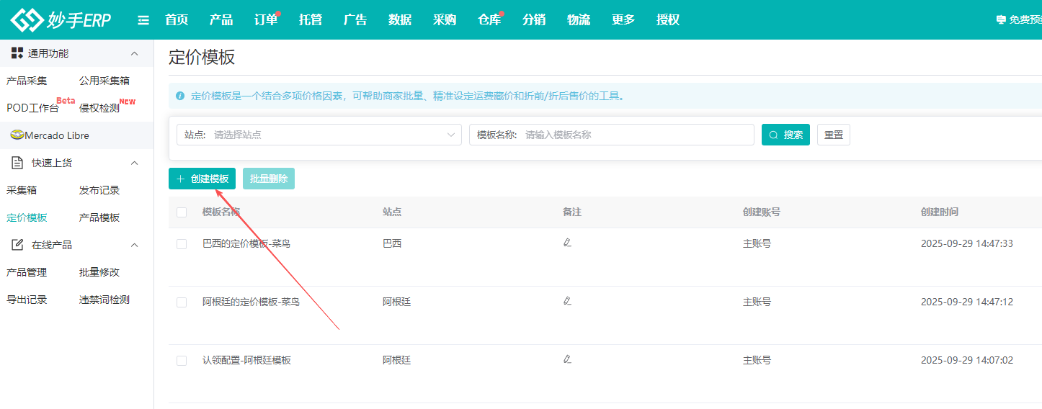Image resolution: width=1042 pixels, height=409 pixels.
Task: Click edit note icon for 阿根廷的定价模板-菜鸟
Action: click(567, 301)
